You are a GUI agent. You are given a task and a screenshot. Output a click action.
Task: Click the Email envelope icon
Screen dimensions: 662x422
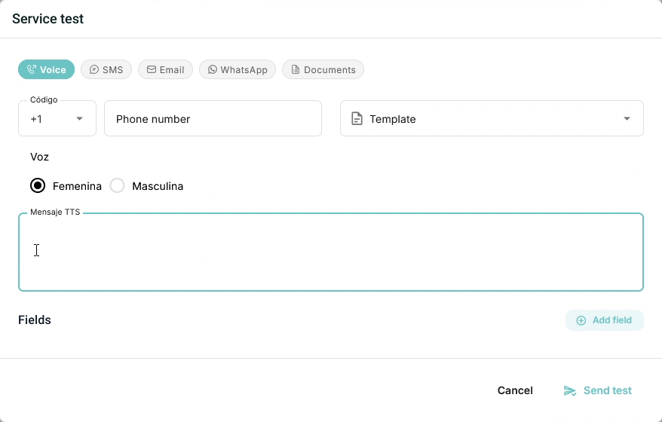click(x=151, y=69)
